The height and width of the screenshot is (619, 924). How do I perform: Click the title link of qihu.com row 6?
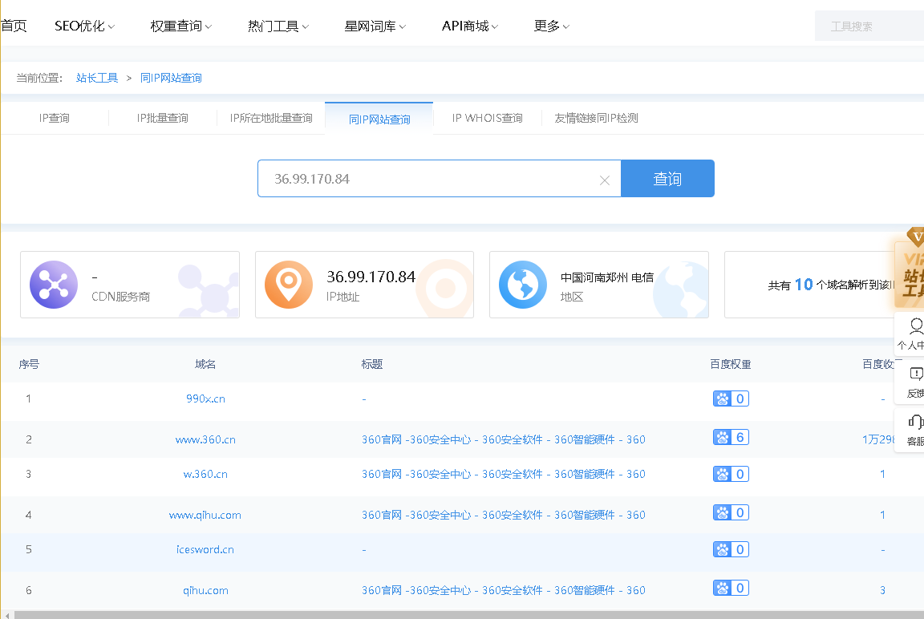click(x=503, y=590)
